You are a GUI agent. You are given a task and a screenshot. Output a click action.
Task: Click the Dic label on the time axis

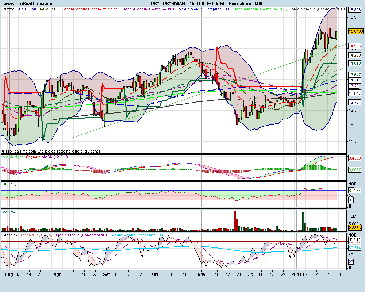point(250,274)
